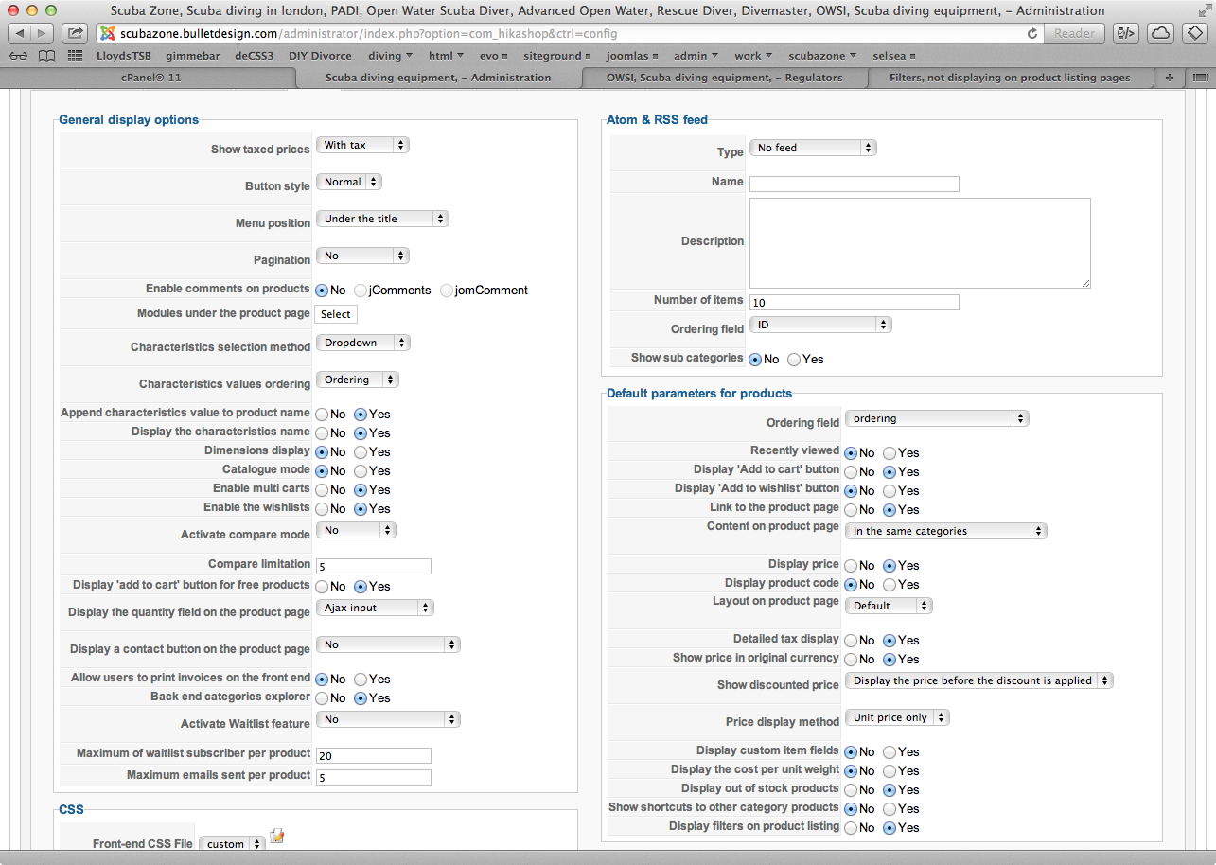Open the iCloud tabs icon

click(x=1160, y=33)
